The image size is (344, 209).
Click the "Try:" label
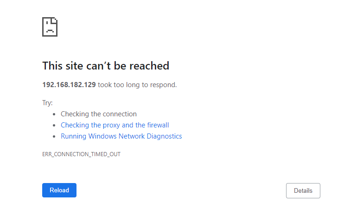click(47, 103)
